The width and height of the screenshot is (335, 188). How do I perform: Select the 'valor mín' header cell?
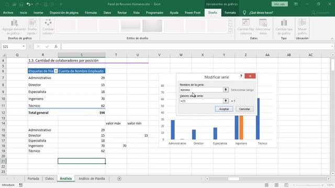(x=138, y=123)
